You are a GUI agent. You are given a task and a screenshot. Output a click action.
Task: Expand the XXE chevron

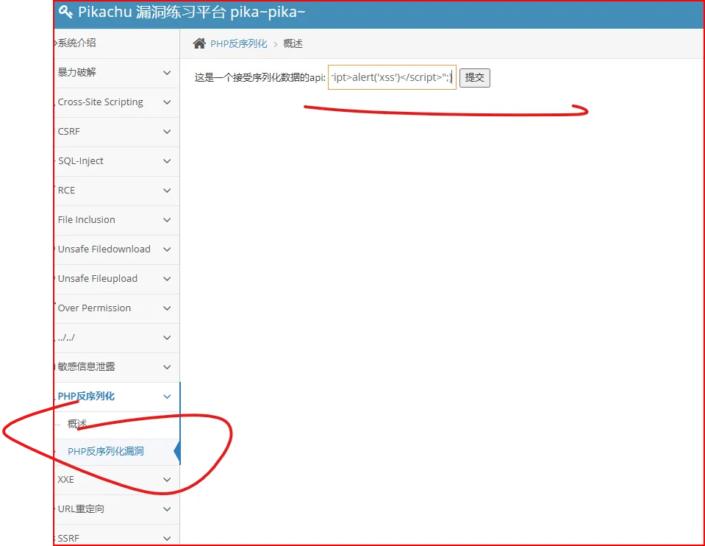pos(167,480)
